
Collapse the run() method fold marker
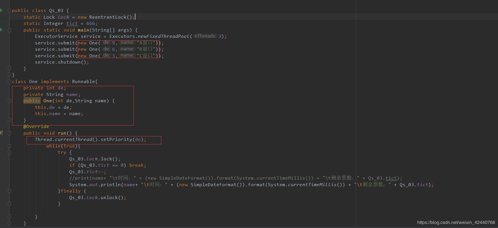pyautogui.click(x=9, y=133)
